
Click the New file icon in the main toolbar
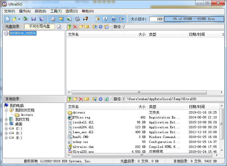pyautogui.click(x=8, y=19)
